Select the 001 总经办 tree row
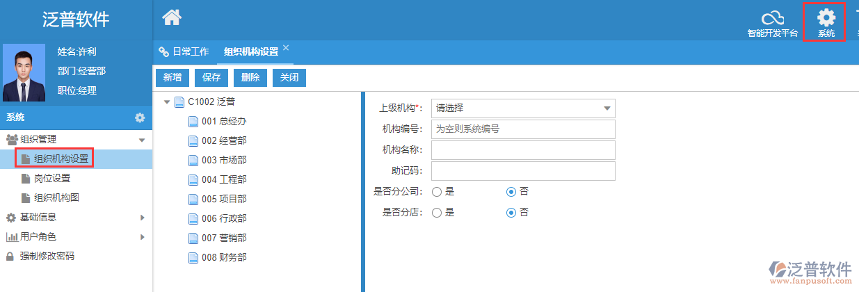 [x=224, y=122]
